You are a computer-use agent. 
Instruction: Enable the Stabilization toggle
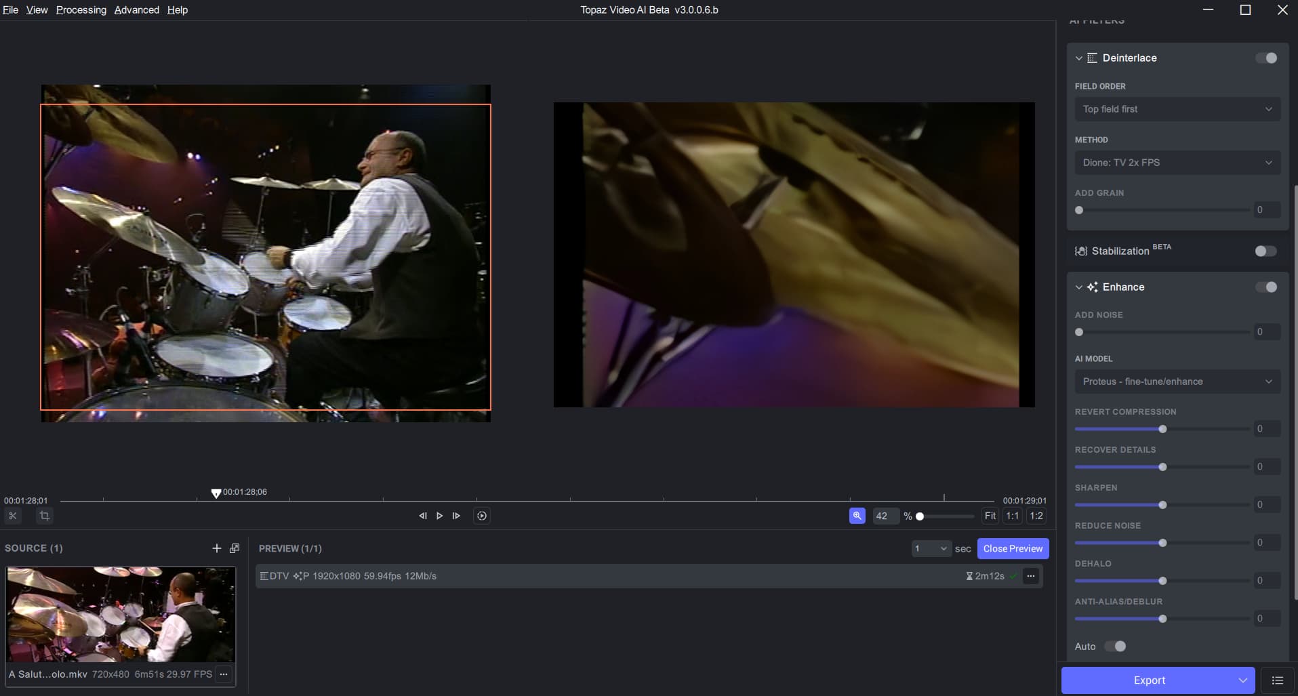click(1265, 251)
